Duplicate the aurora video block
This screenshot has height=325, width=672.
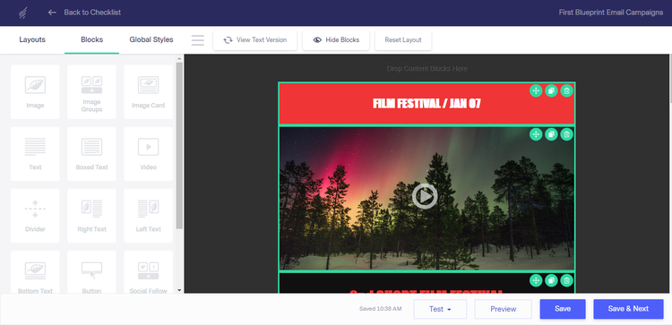click(x=551, y=134)
